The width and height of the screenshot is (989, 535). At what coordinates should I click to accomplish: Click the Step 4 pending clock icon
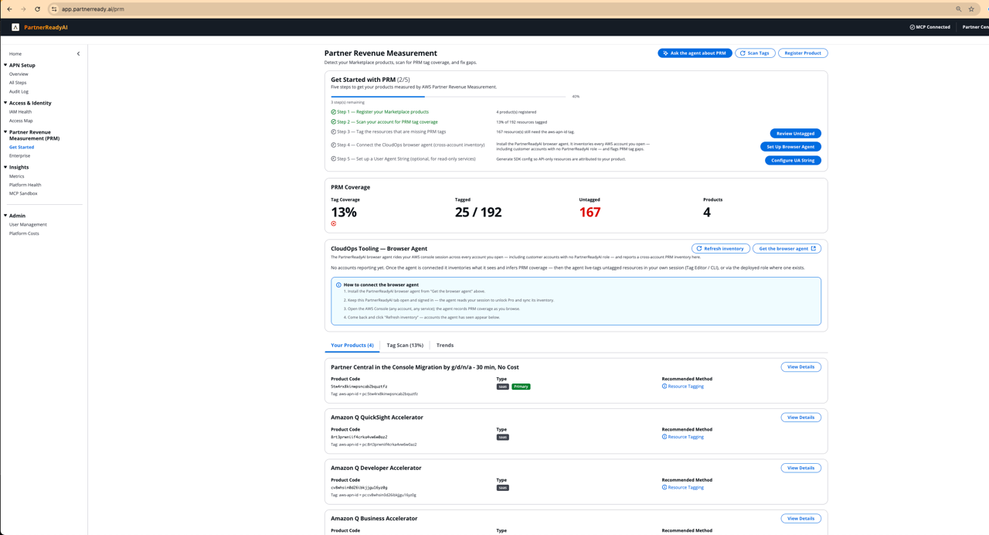click(334, 145)
